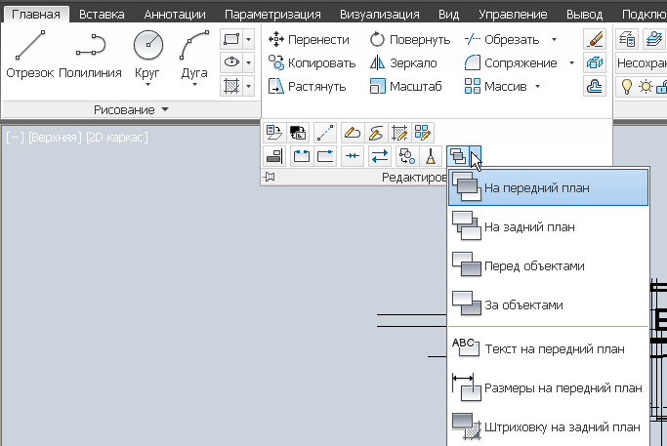Click the Delete Duplicates broom icon
Image resolution: width=667 pixels, height=446 pixels.
[x=431, y=156]
